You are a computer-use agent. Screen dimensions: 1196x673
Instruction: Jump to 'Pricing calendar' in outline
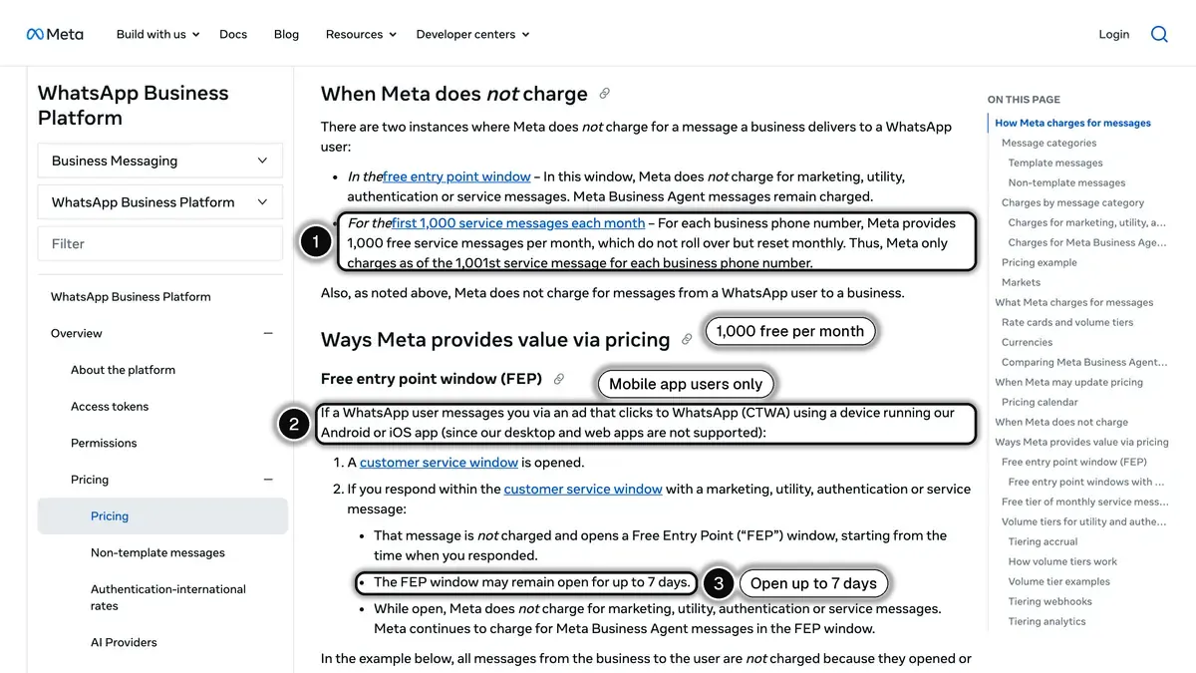1040,402
